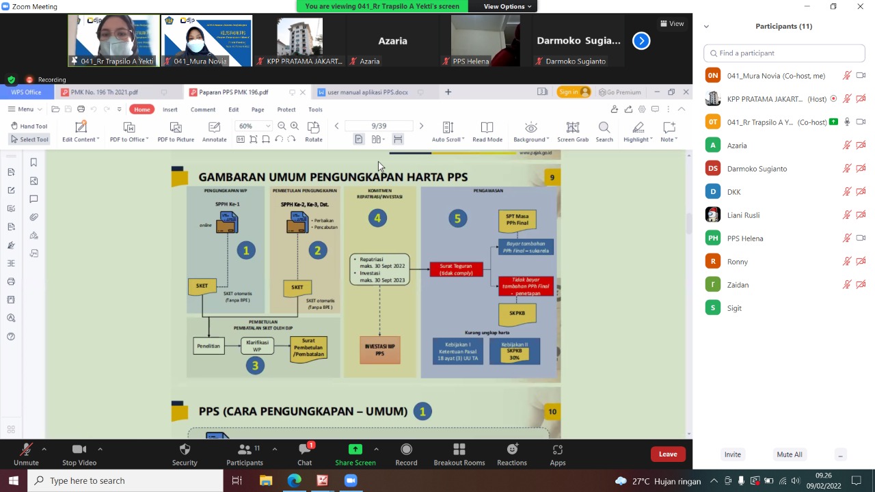This screenshot has height=492, width=875.
Task: Unmute the microphone in Zoom
Action: pyautogui.click(x=26, y=450)
